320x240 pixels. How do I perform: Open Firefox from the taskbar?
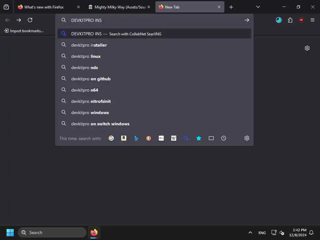coord(94,232)
